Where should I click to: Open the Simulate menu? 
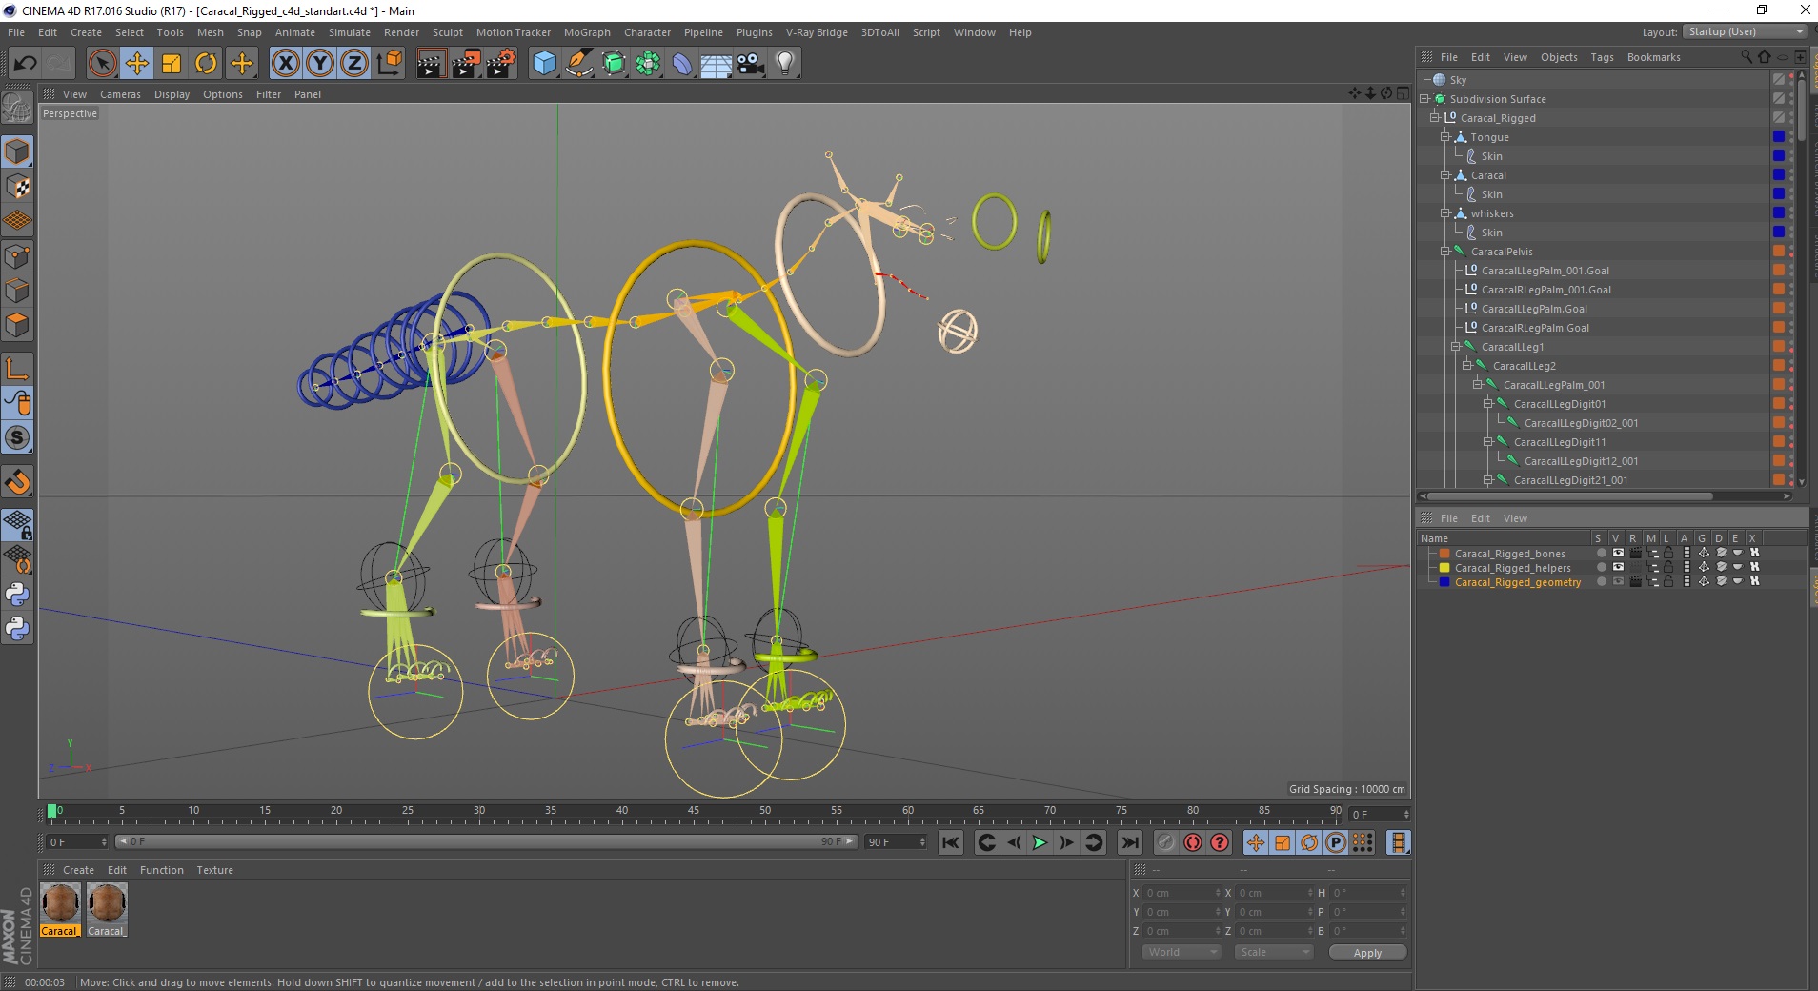tap(350, 32)
